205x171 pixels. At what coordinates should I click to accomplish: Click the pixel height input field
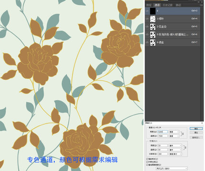tap(163, 136)
